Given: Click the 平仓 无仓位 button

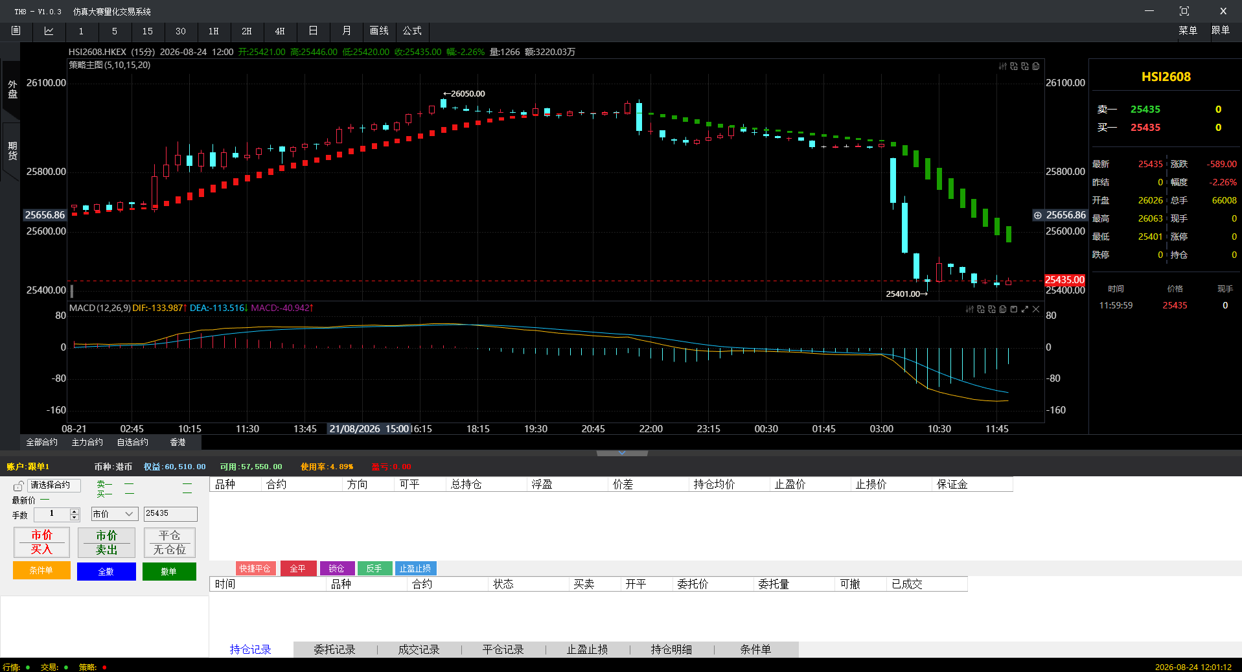Looking at the screenshot, I should point(170,542).
